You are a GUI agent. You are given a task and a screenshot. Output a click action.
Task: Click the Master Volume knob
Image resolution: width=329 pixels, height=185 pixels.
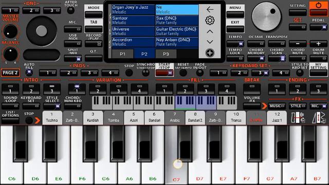point(10,32)
